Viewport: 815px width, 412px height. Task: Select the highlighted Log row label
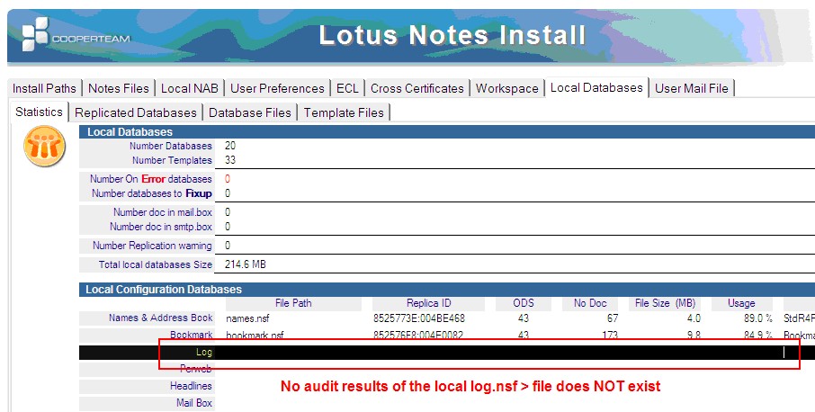tap(203, 353)
